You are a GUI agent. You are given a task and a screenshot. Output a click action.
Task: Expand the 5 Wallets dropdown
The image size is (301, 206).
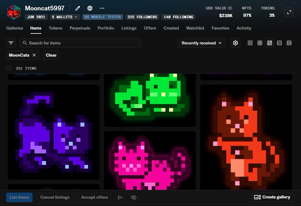tap(65, 17)
